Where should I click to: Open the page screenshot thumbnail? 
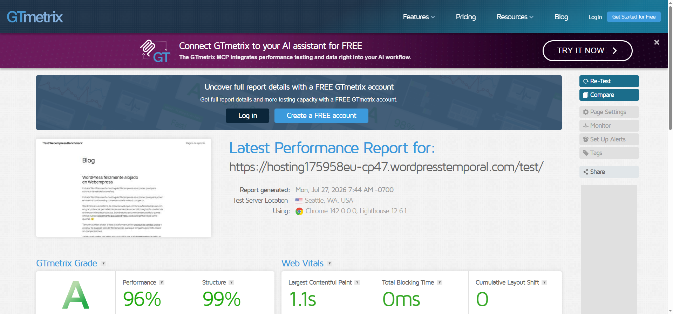point(124,188)
